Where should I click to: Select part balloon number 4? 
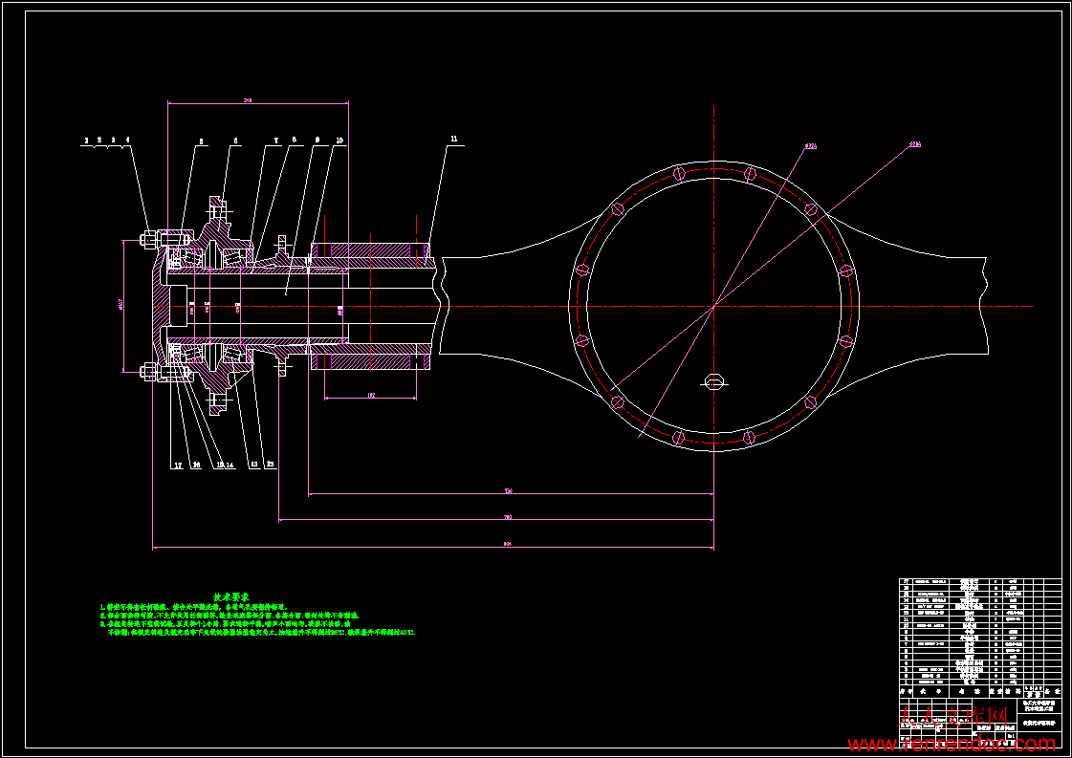point(127,140)
